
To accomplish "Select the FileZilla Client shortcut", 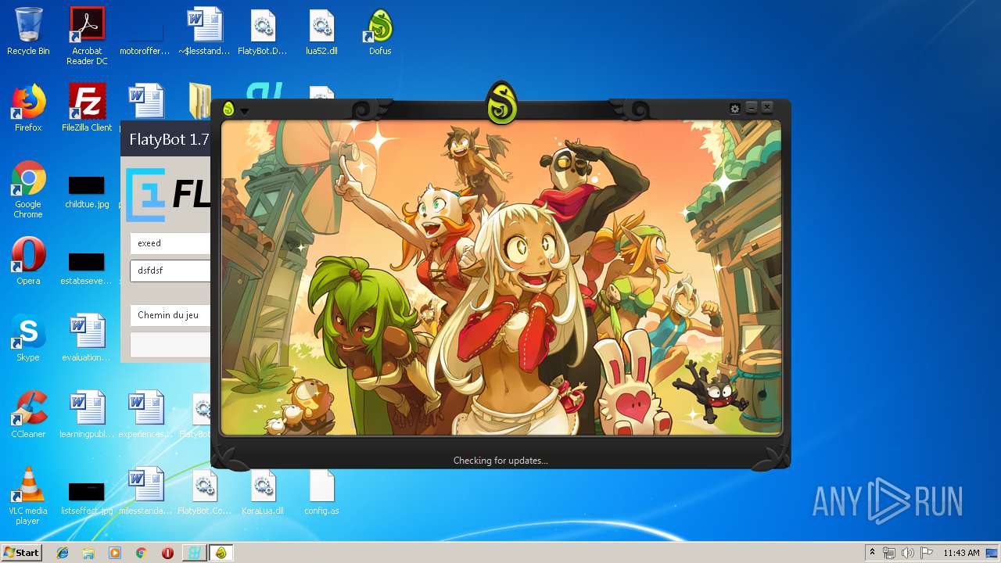I will click(87, 109).
